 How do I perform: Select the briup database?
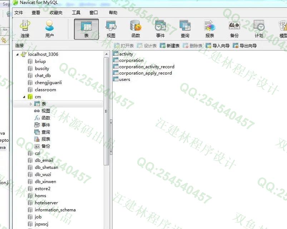pos(40,62)
